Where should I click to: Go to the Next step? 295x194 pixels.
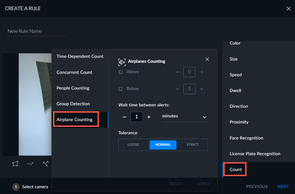pos(283,187)
